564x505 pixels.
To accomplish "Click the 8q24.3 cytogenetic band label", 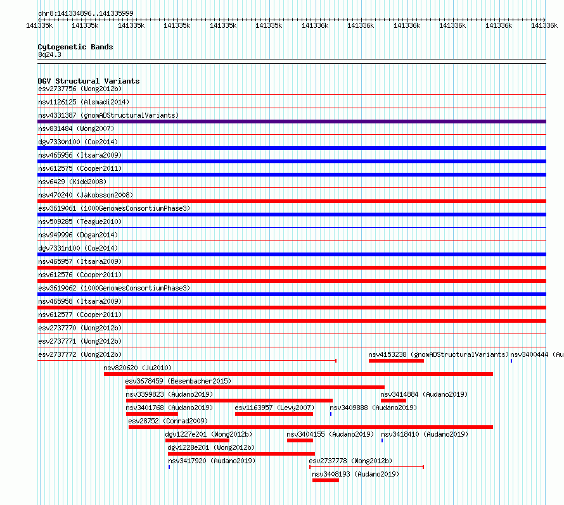I will pos(49,54).
